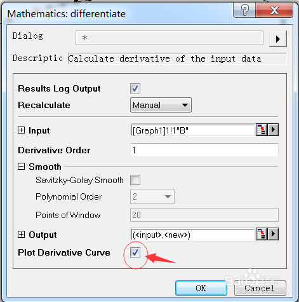Expand the Input tree node

(x=21, y=130)
